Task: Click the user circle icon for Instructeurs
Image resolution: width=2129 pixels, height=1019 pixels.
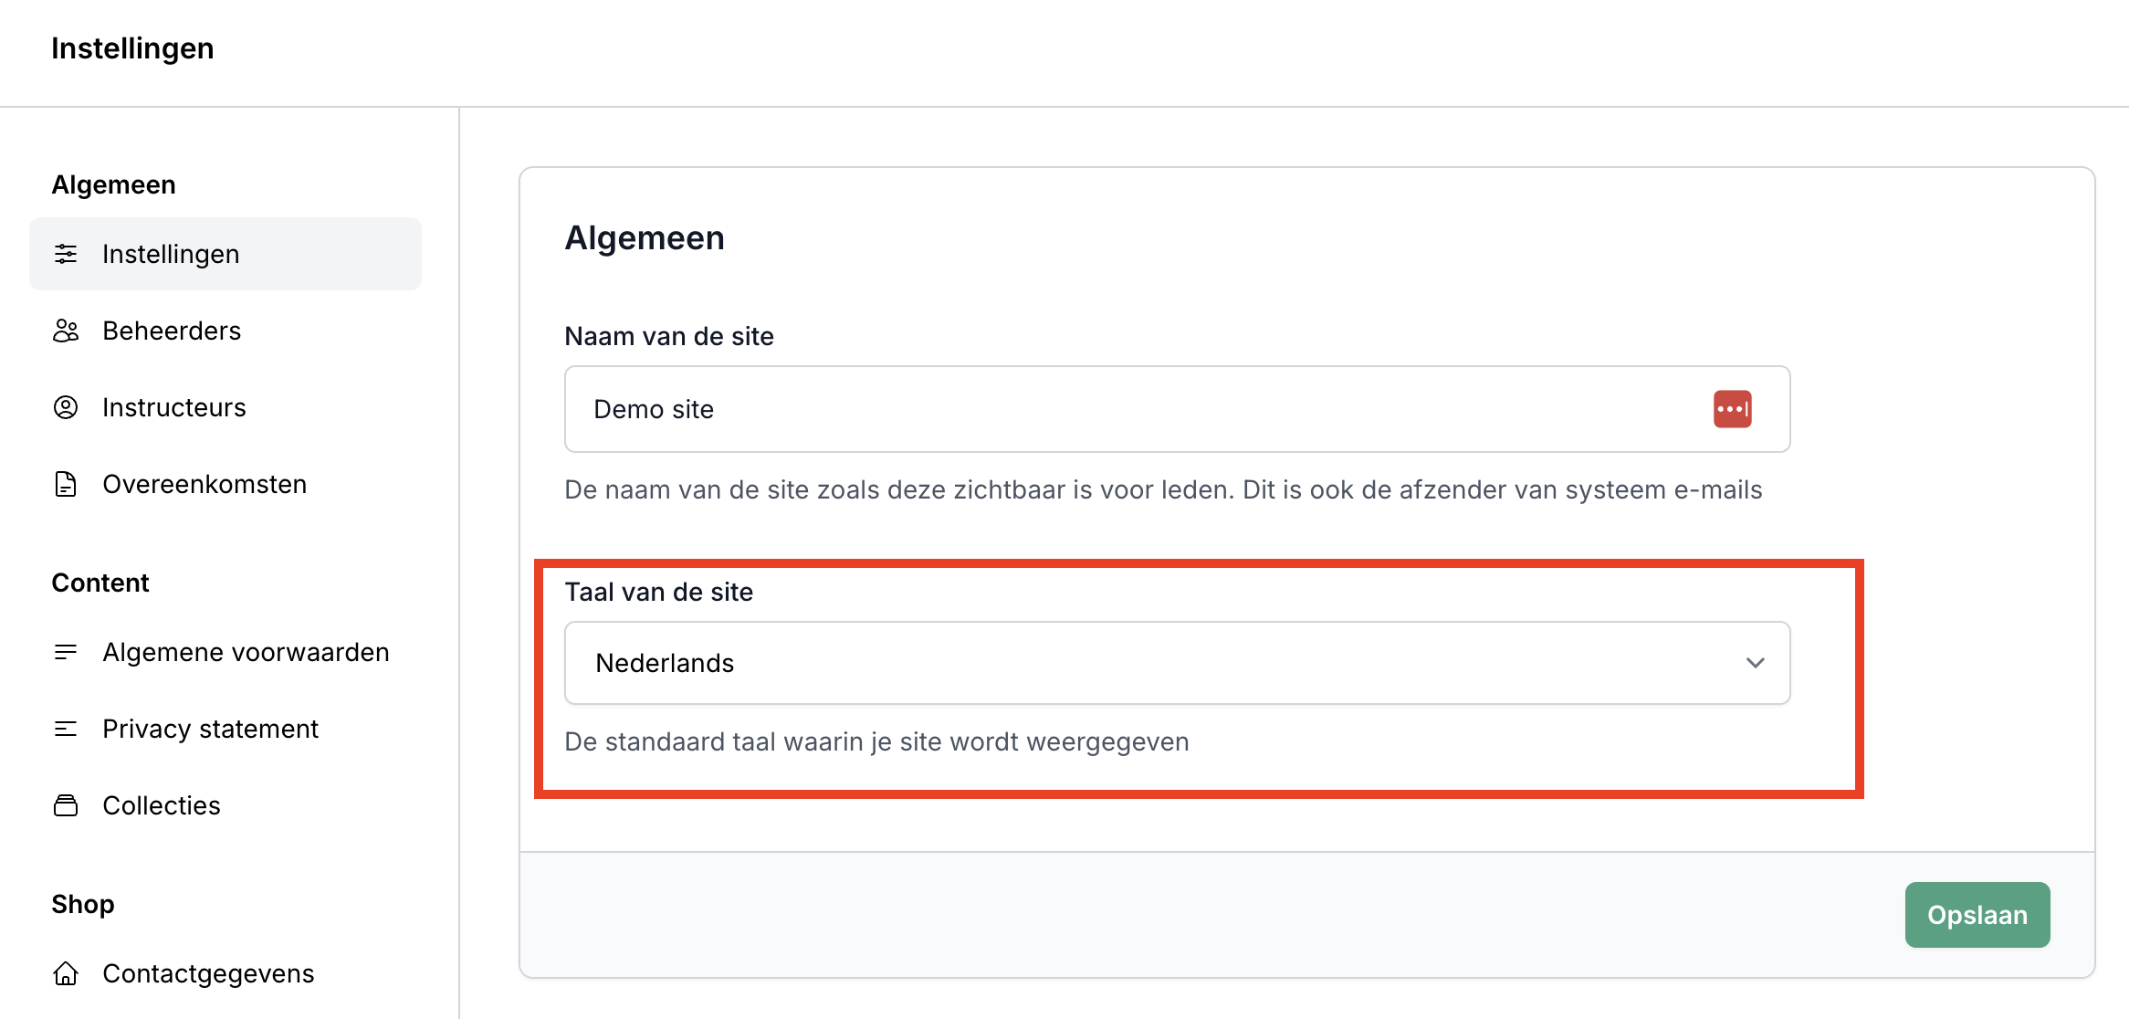Action: (66, 407)
